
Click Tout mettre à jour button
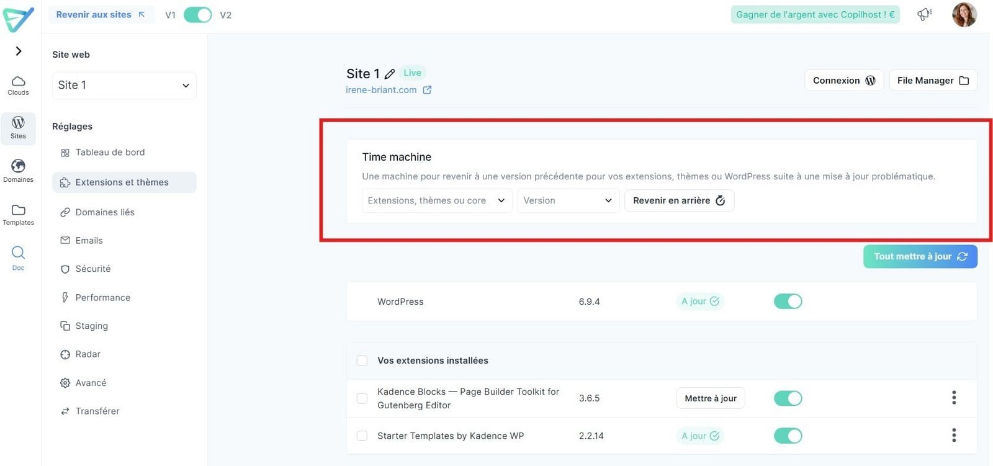920,256
